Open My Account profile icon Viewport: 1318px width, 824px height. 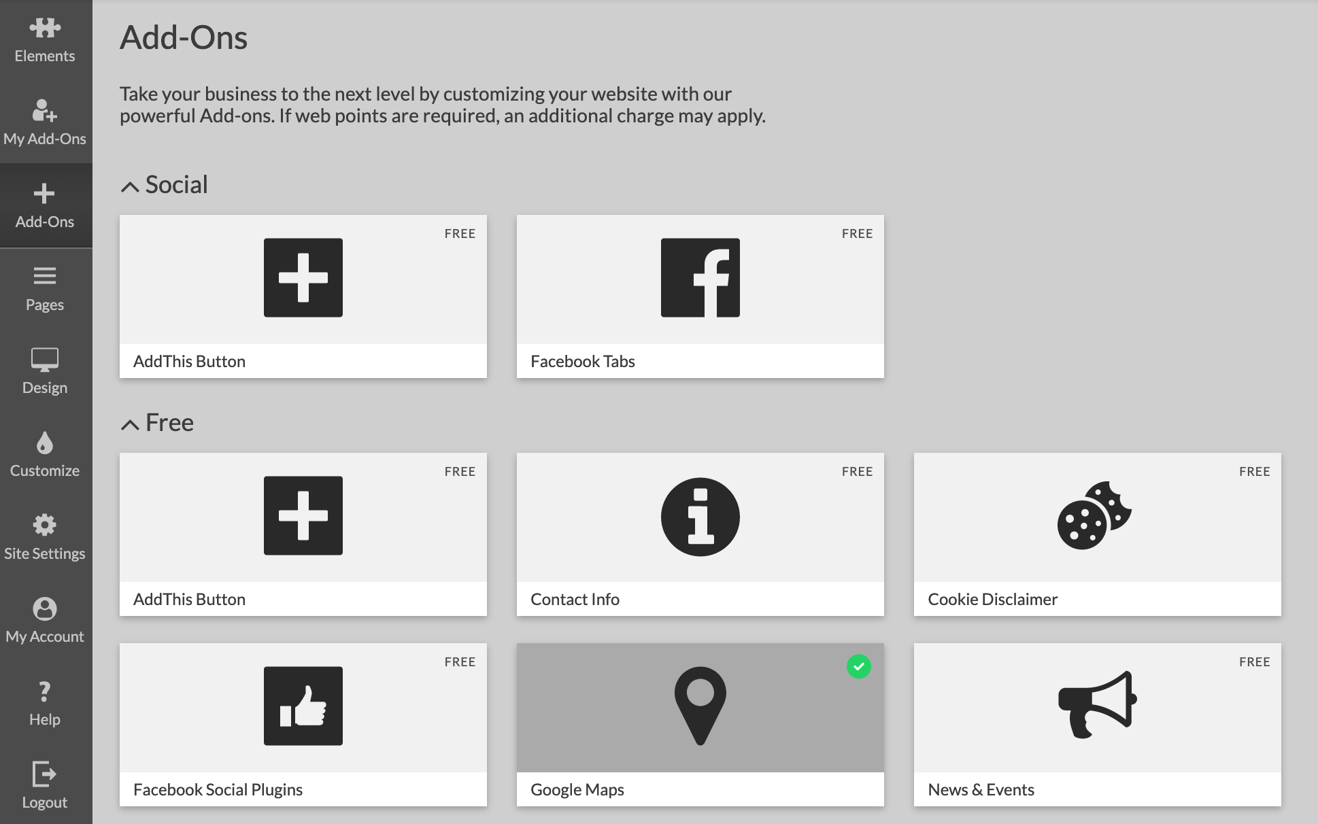point(45,608)
